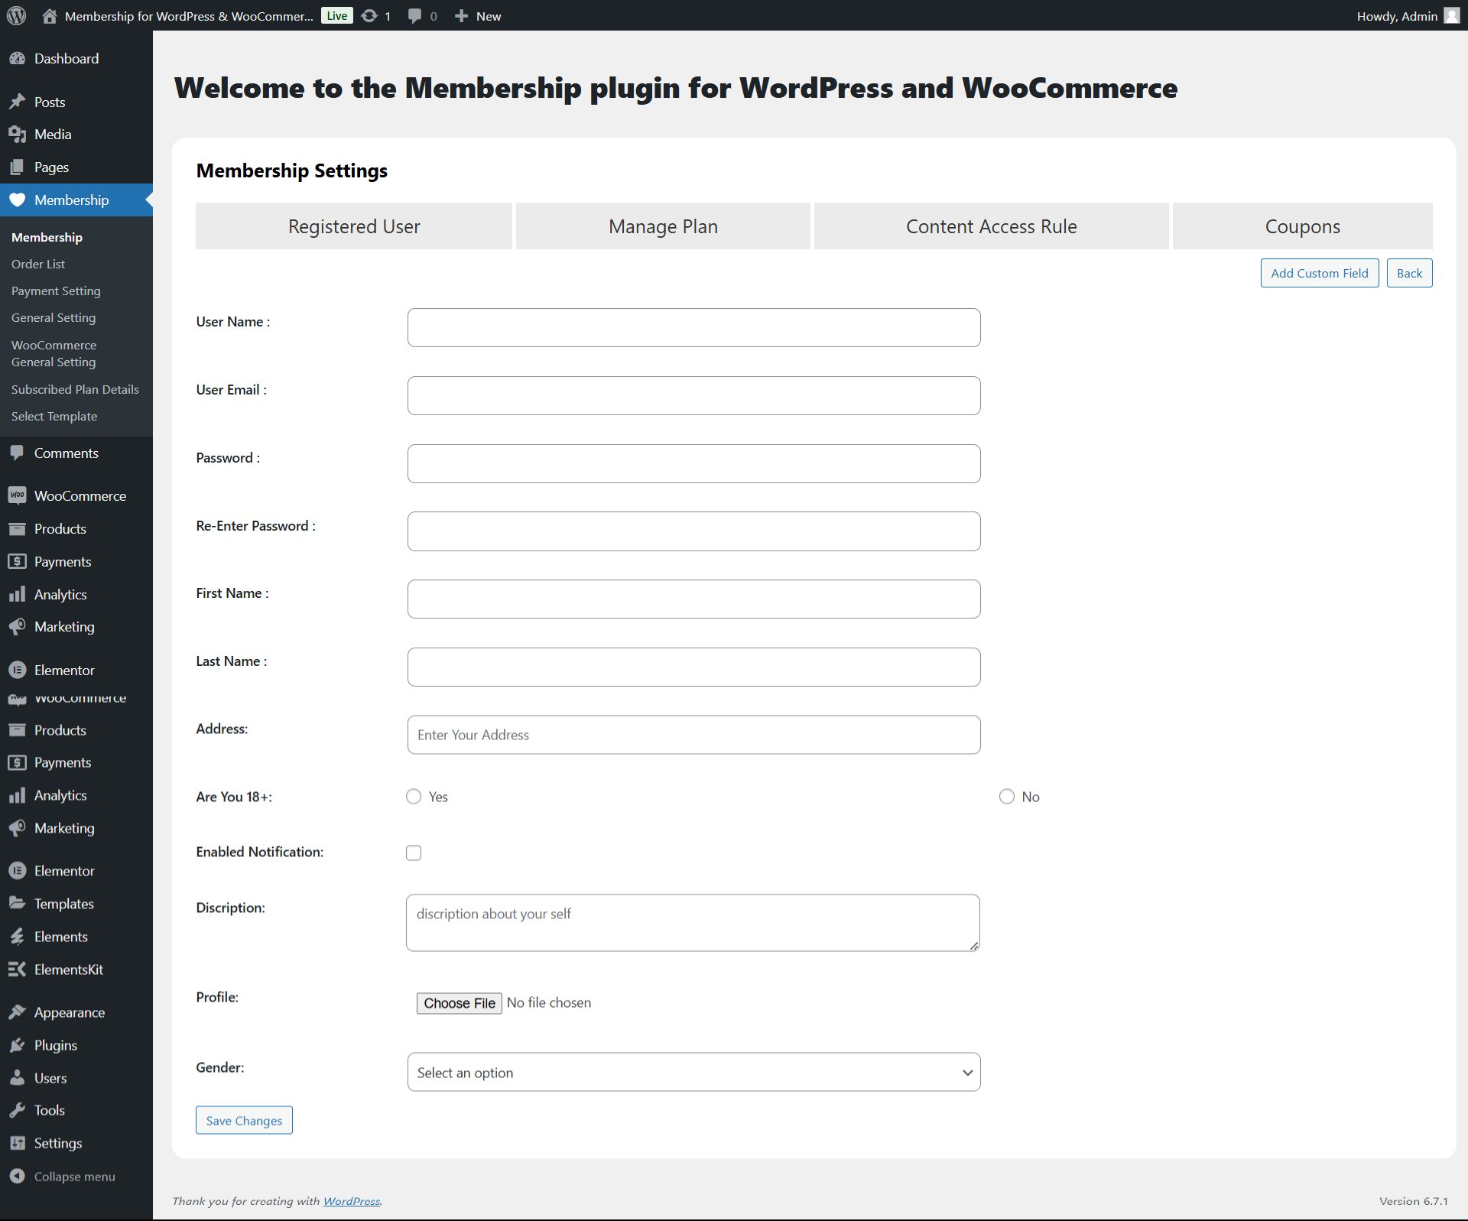This screenshot has height=1221, width=1468.
Task: Open the Elements icon in the sidebar
Action: tap(17, 937)
